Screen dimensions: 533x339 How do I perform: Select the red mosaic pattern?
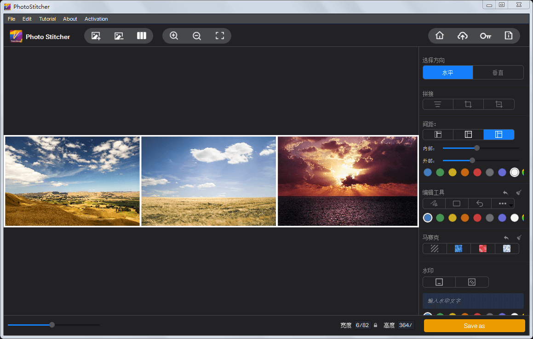tap(483, 249)
